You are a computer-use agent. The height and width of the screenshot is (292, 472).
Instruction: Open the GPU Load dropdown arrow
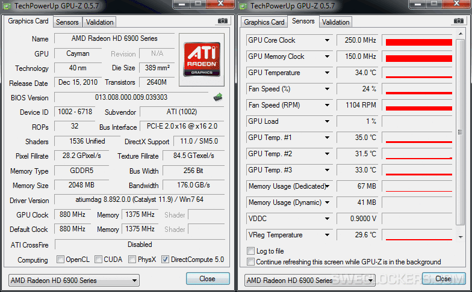point(327,121)
